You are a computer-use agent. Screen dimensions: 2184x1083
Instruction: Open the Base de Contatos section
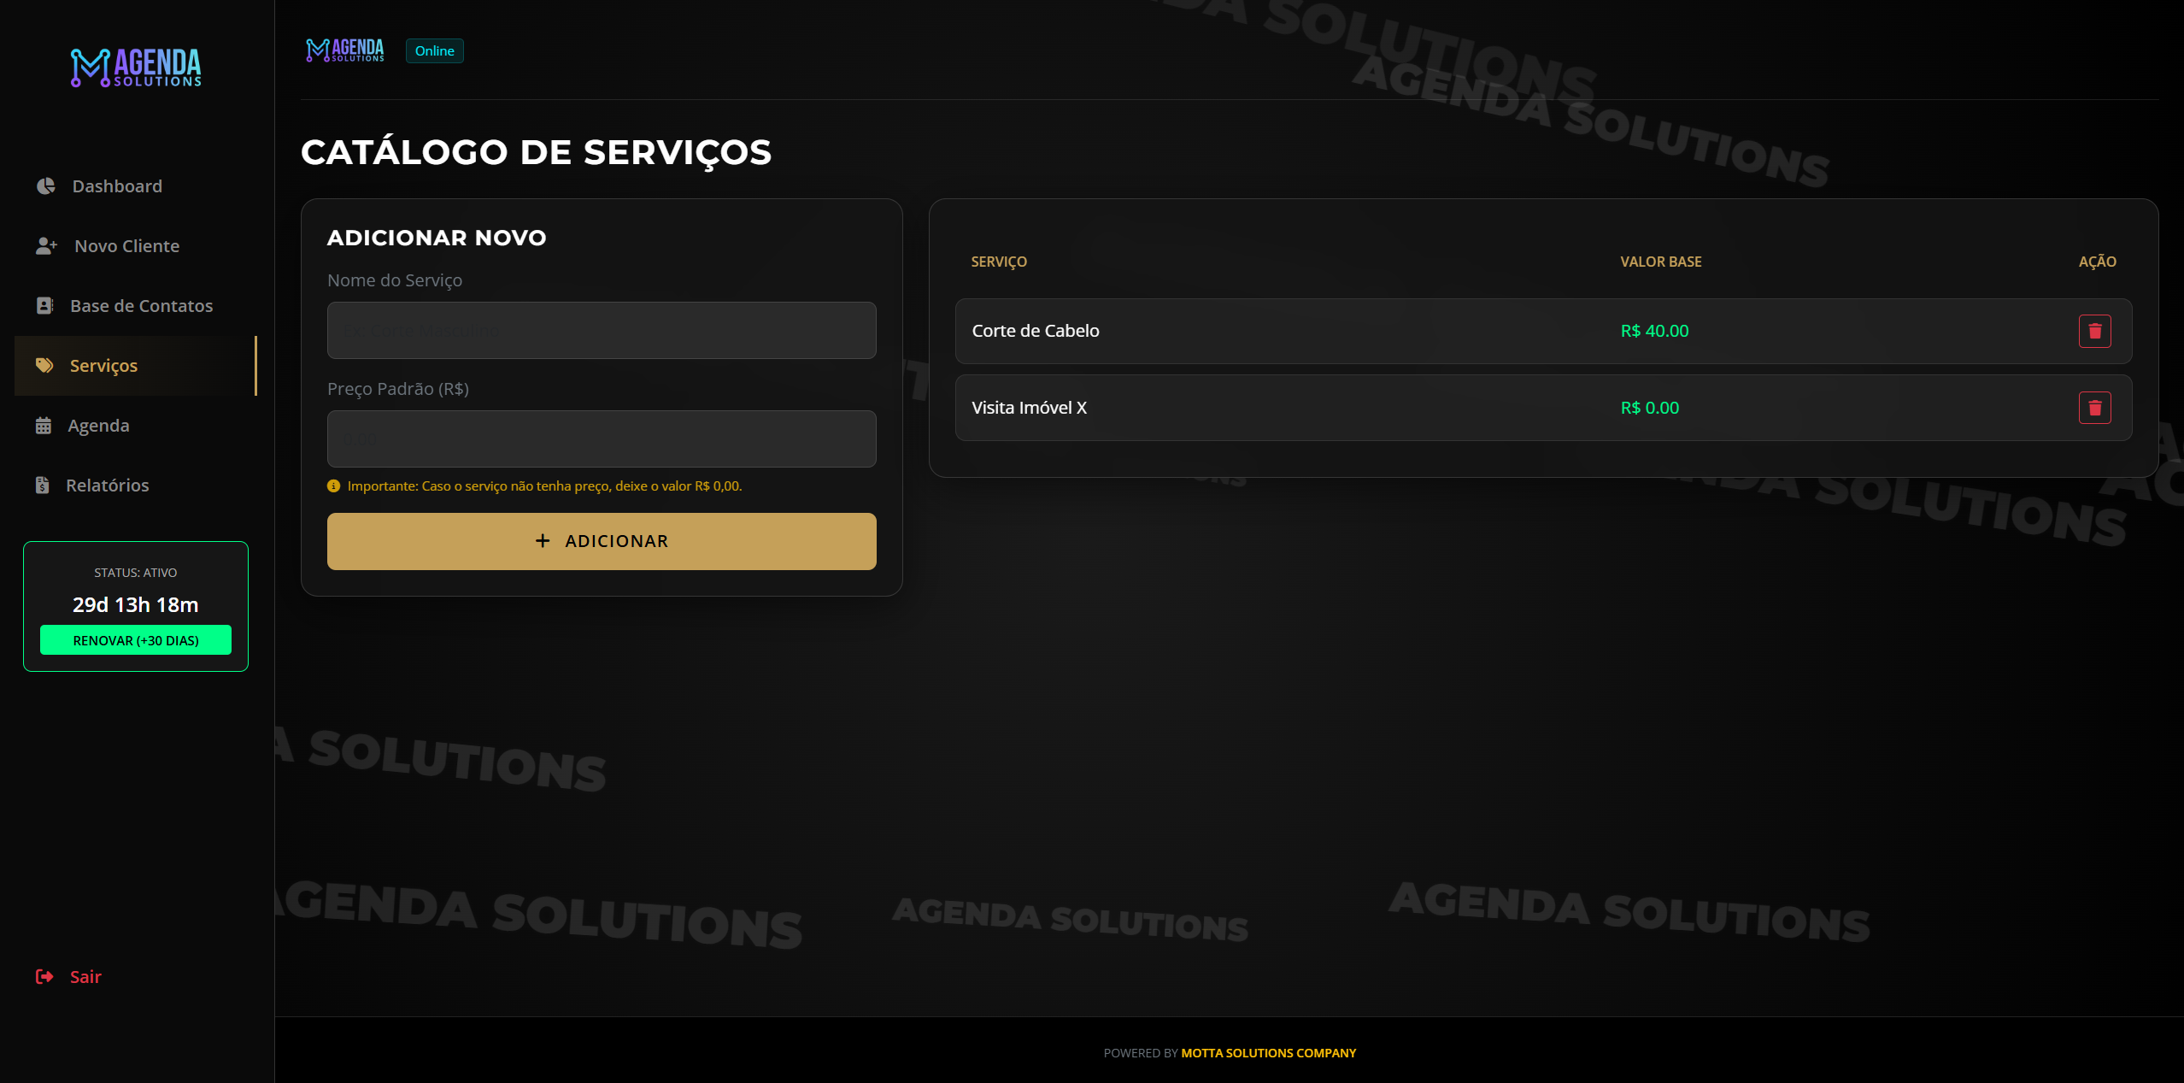pyautogui.click(x=141, y=306)
